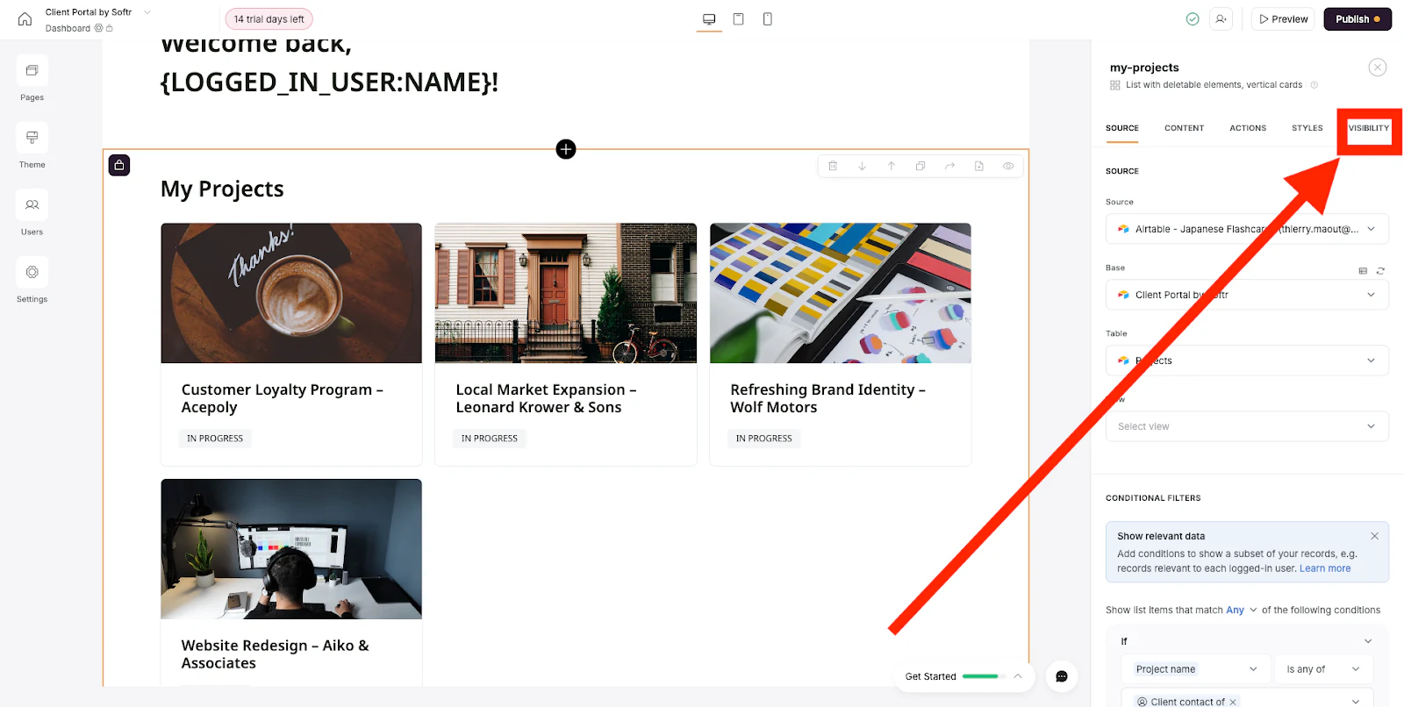The width and height of the screenshot is (1404, 707).
Task: Click the Publish button
Action: pyautogui.click(x=1357, y=19)
